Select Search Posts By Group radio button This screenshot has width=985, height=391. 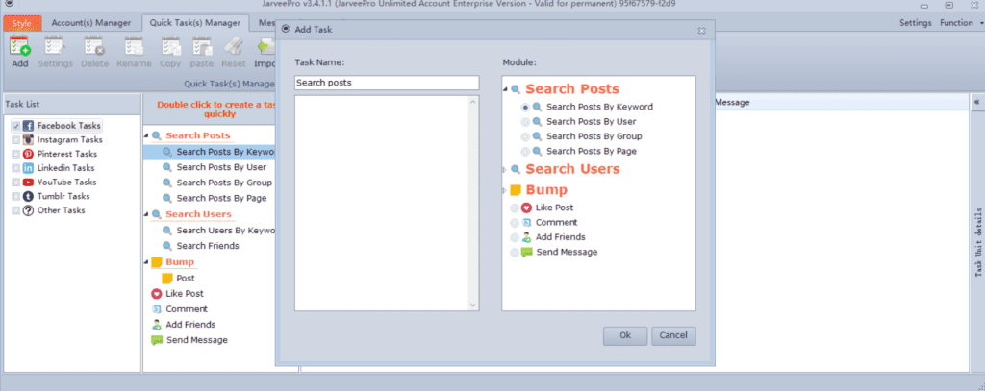(x=525, y=136)
